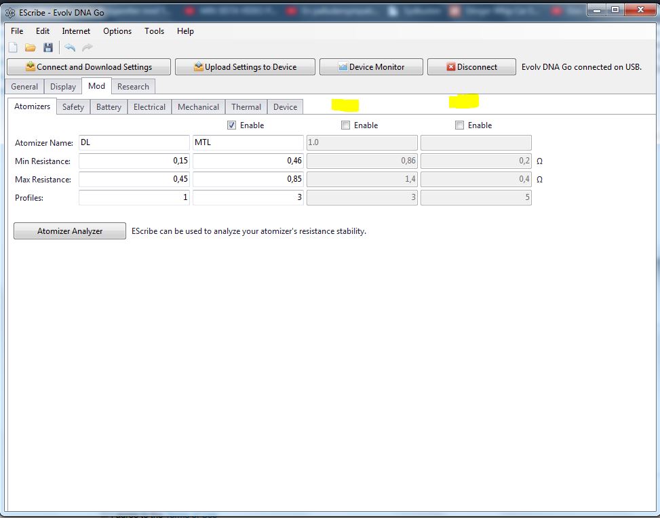The width and height of the screenshot is (660, 518).
Task: Select the Mod tab
Action: click(96, 86)
